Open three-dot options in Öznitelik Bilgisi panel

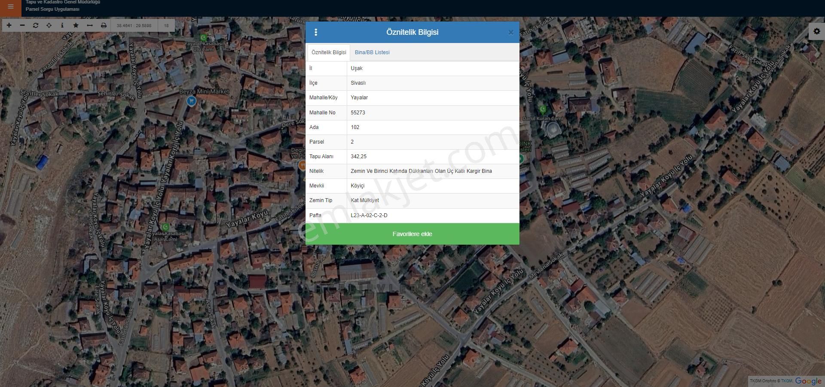point(316,32)
